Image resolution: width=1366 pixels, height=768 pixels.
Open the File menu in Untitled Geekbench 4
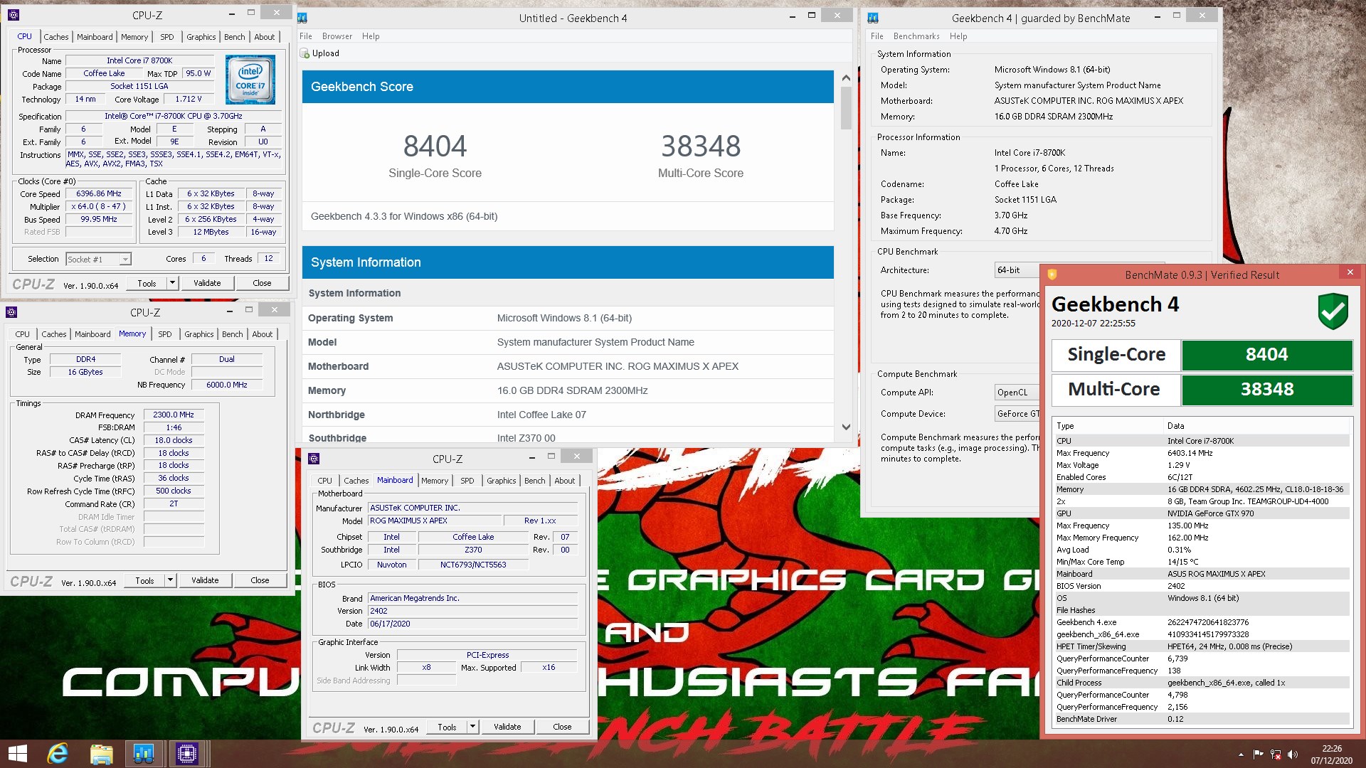click(306, 36)
